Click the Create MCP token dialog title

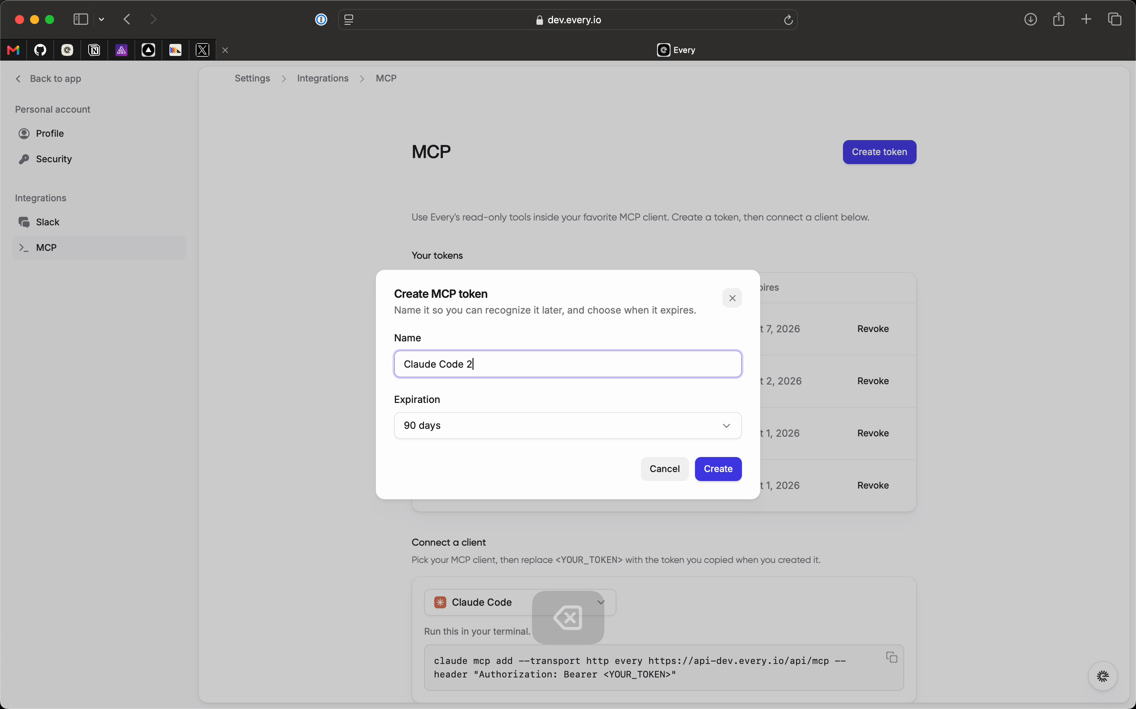coord(441,294)
